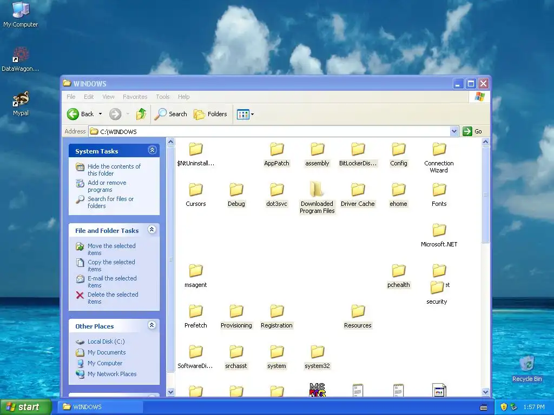Open the Mypal desktop shortcut
Image resolution: width=554 pixels, height=415 pixels.
click(21, 104)
